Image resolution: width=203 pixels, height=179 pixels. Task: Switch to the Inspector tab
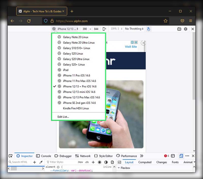[x=24, y=156]
